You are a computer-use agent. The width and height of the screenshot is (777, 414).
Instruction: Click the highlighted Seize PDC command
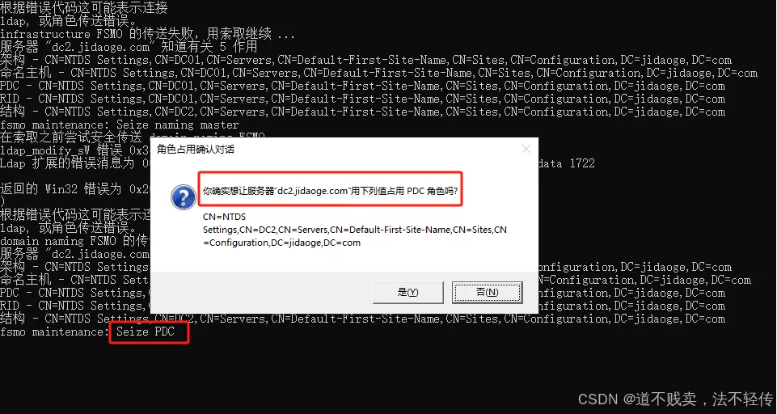pyautogui.click(x=146, y=332)
